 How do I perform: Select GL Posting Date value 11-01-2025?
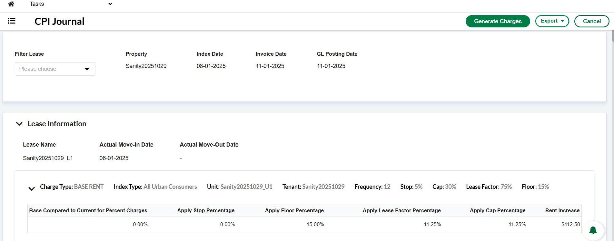coord(331,66)
